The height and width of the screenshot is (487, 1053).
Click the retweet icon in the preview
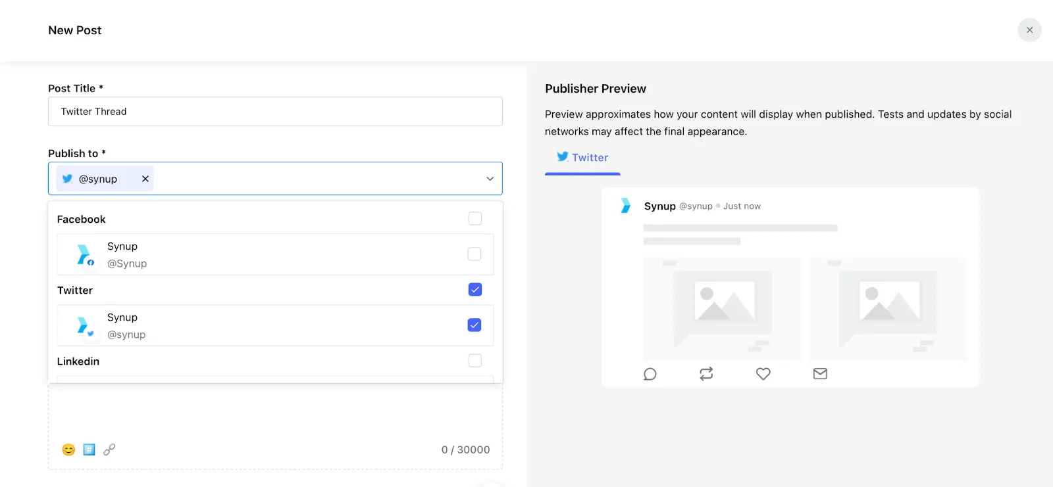coord(706,374)
